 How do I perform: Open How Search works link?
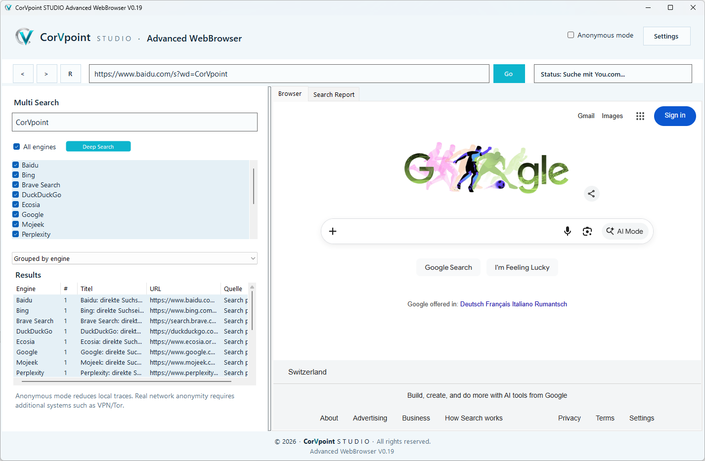474,418
